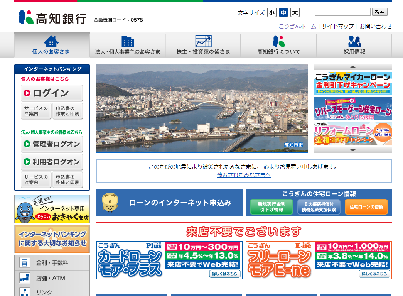This screenshot has height=296, width=403.
Task: Select the 法人・個人事業主のお客さま tab
Action: [x=128, y=45]
